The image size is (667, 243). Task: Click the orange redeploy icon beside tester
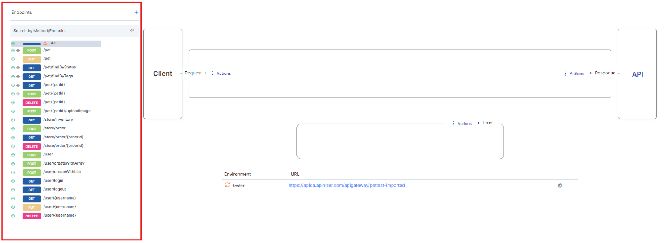228,185
